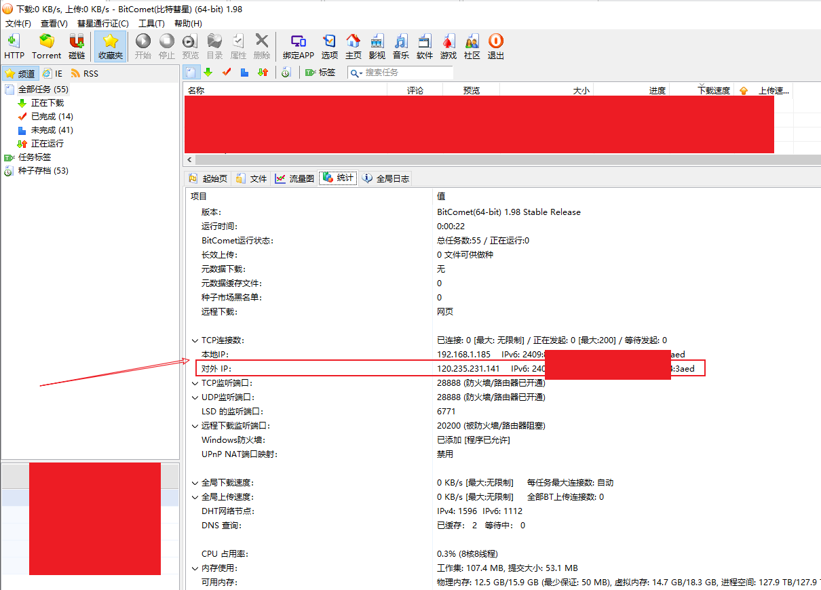Switch to the RSS sidebar tab
Image resolution: width=821 pixels, height=590 pixels.
pyautogui.click(x=85, y=73)
